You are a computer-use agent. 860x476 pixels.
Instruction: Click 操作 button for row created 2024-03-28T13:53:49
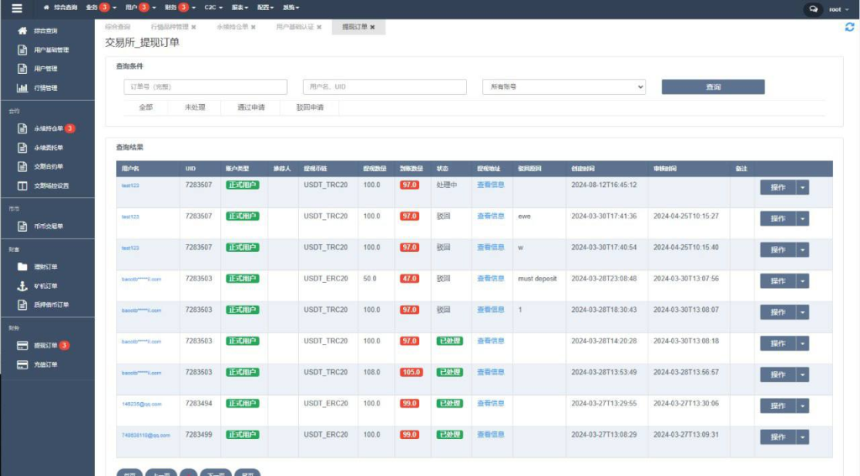coord(778,374)
